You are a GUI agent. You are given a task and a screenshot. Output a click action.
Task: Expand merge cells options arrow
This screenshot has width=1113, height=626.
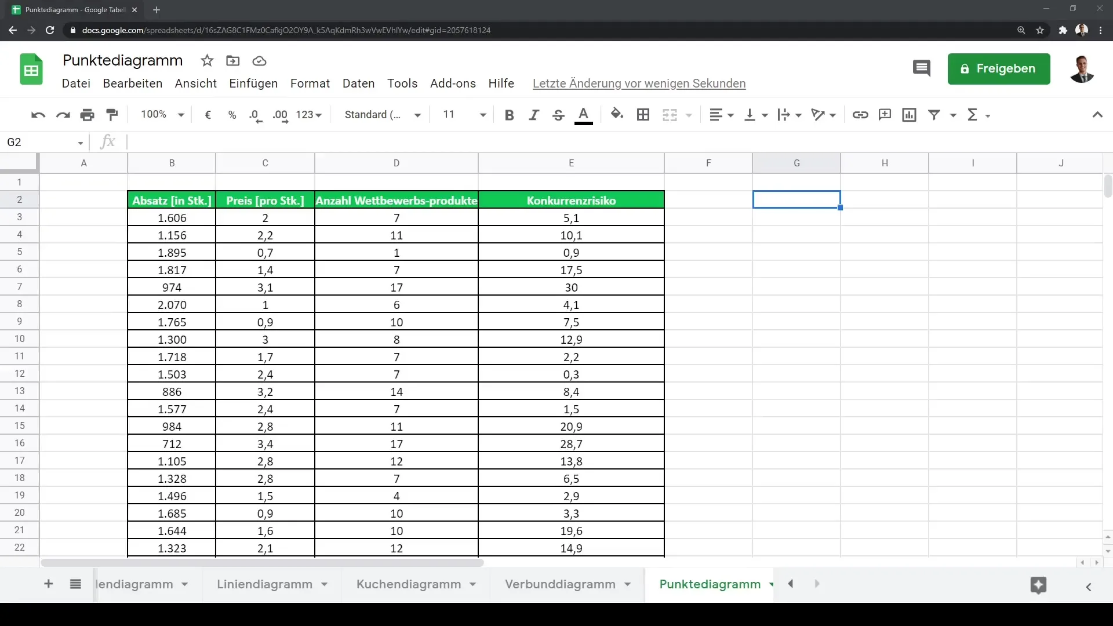tap(689, 115)
